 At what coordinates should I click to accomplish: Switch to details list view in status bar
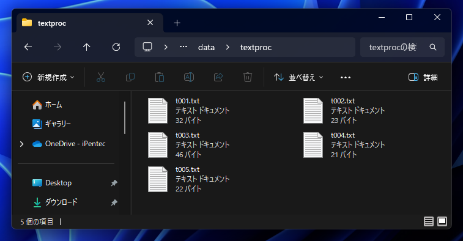tap(429, 221)
